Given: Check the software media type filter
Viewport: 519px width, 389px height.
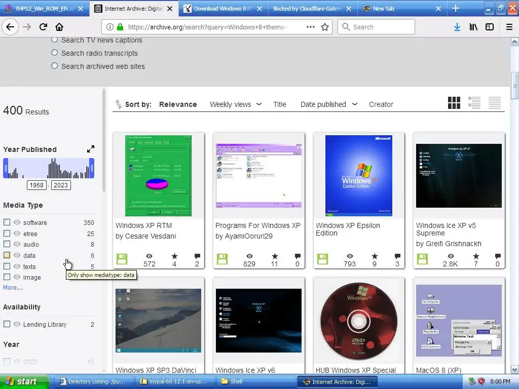Looking at the screenshot, I should [7, 222].
